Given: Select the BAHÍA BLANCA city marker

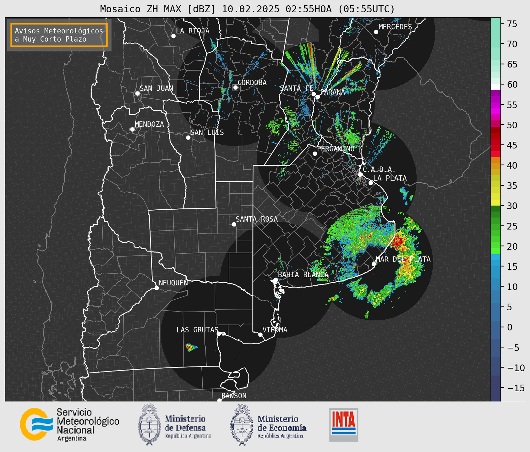Looking at the screenshot, I should [x=276, y=279].
